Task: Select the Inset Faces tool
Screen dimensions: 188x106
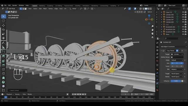Action: pyautogui.click(x=3, y=61)
